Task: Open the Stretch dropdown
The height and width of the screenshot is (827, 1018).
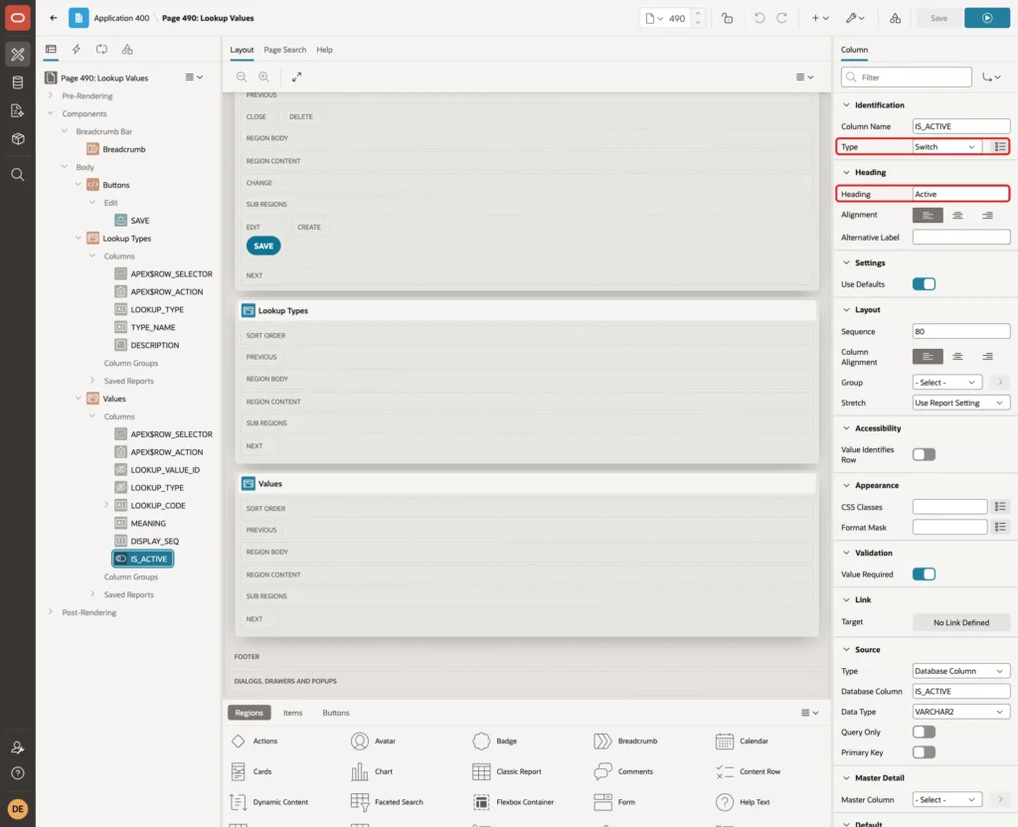Action: (x=961, y=403)
